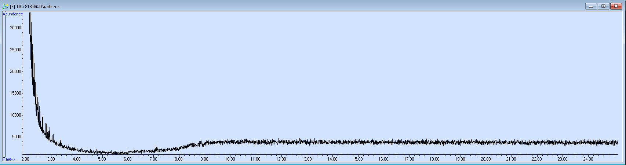Click the 30000 abundance tick label

coord(16,28)
